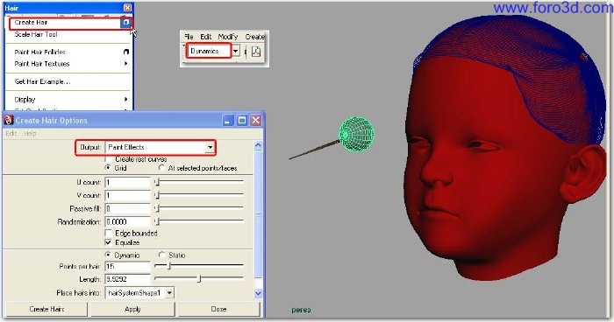Minimize the Create Hair Options window
This screenshot has height=322, width=614.
click(x=228, y=121)
